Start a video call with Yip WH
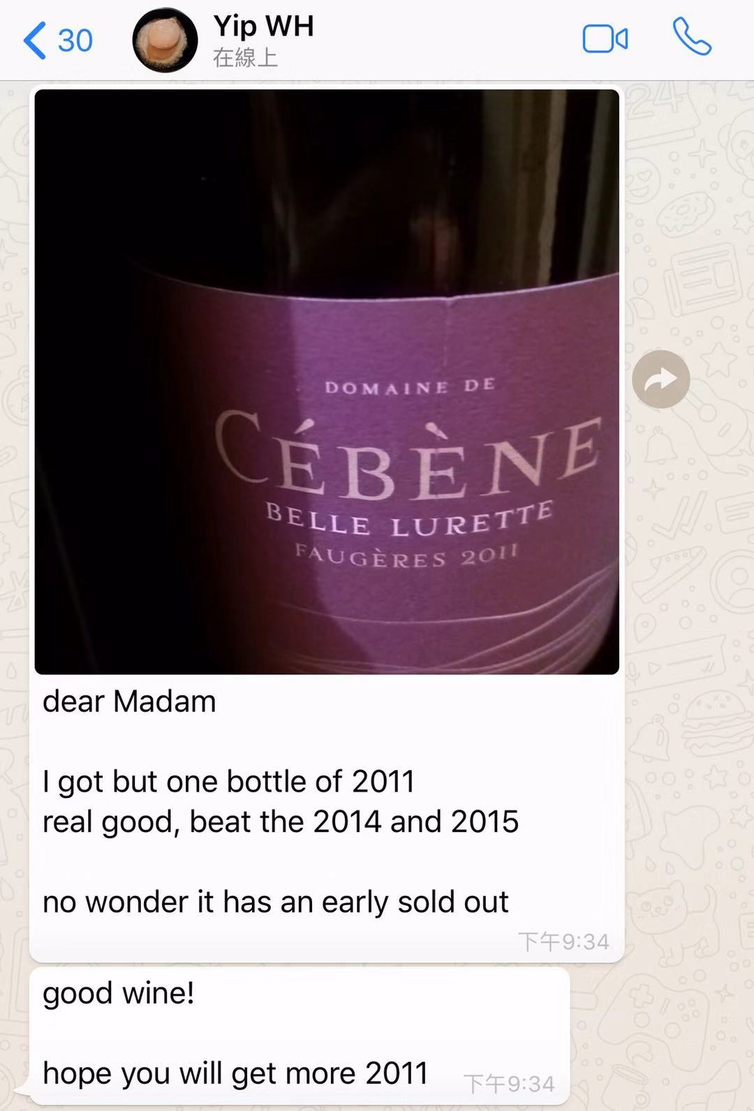 click(605, 39)
